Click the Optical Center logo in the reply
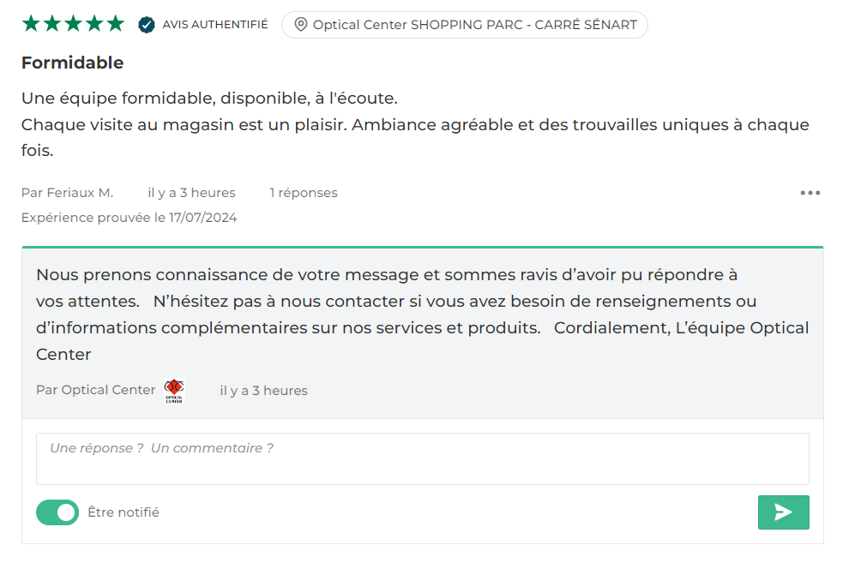843x563 pixels. pos(175,392)
